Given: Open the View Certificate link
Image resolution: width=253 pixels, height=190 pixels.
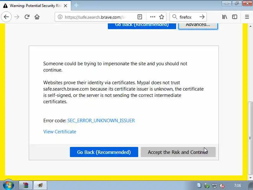Looking at the screenshot, I should (60, 132).
